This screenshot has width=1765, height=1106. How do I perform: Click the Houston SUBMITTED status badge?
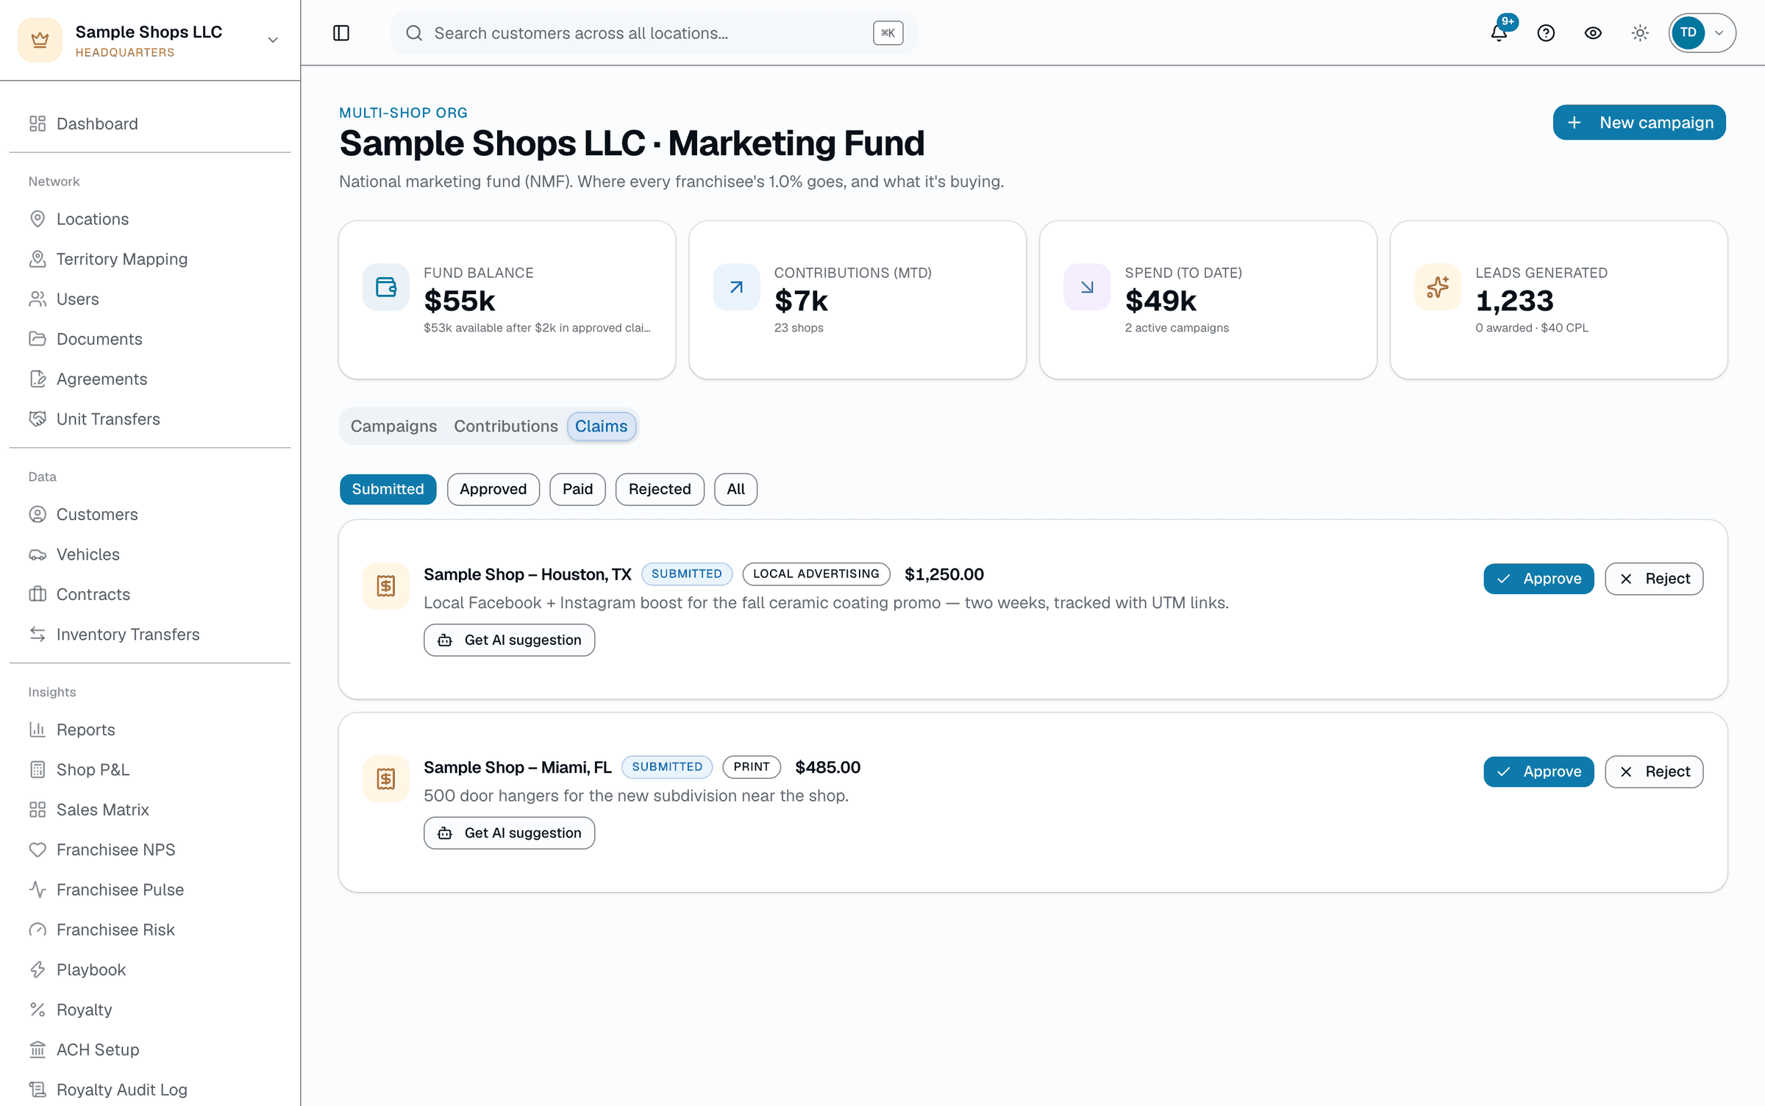tap(687, 574)
